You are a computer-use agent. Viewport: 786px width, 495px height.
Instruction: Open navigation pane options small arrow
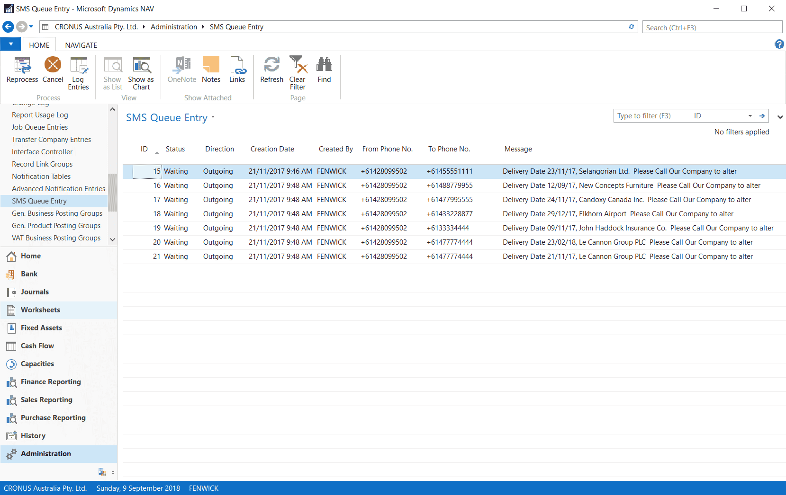113,472
